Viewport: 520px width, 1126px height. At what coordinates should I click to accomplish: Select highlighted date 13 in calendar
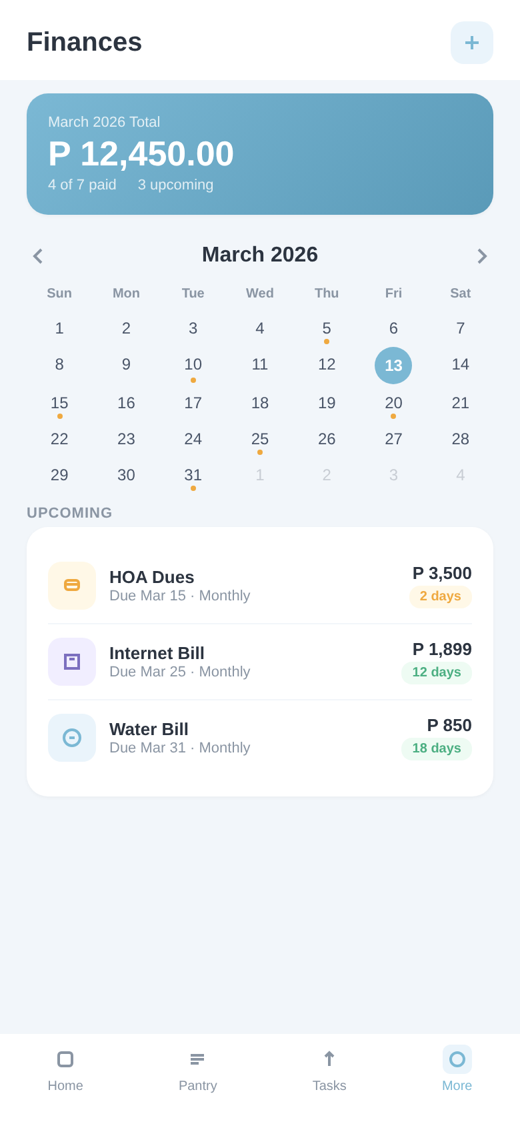coord(393,366)
